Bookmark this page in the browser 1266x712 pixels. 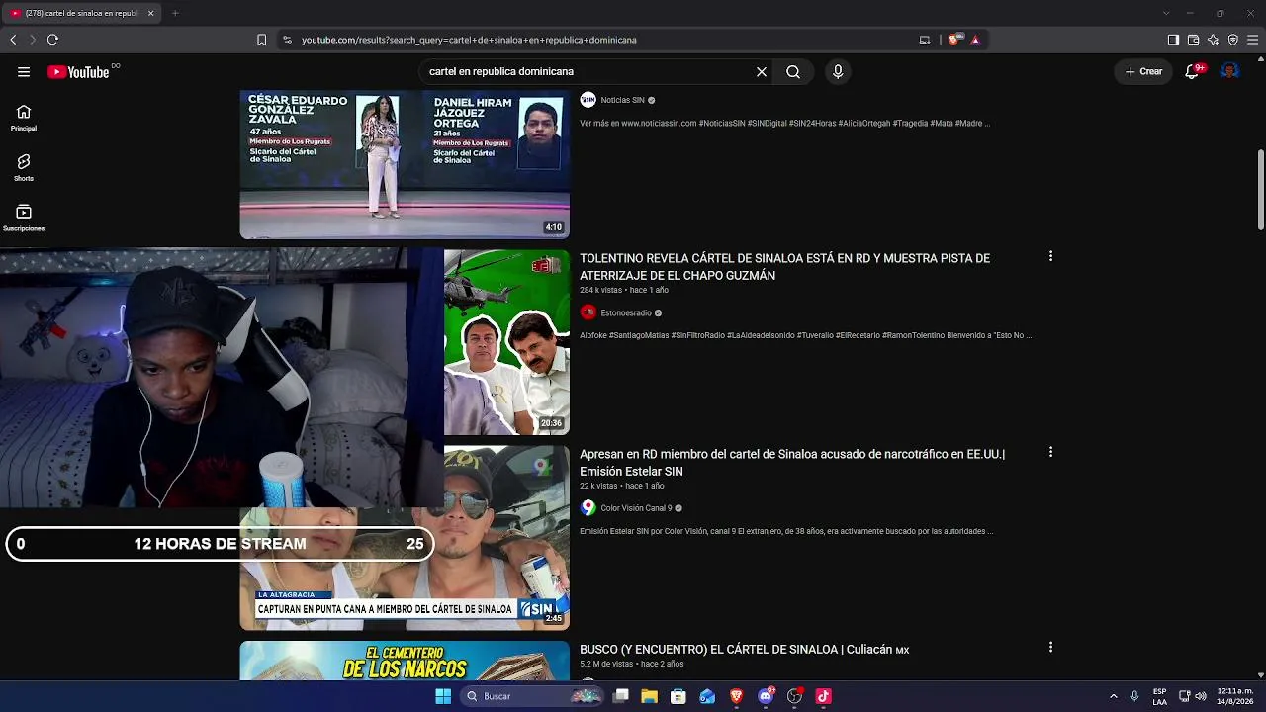pyautogui.click(x=261, y=40)
